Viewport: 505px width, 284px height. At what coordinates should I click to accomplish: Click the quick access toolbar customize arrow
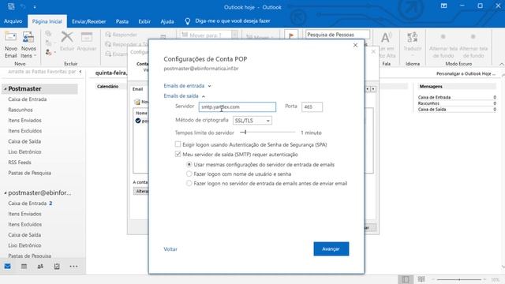(x=35, y=7)
